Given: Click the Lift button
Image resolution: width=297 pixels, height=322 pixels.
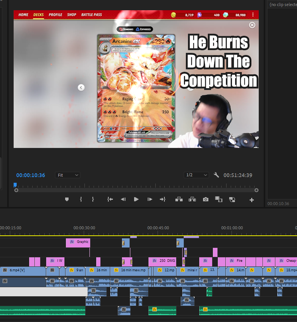Looking at the screenshot, I should (x=179, y=199).
